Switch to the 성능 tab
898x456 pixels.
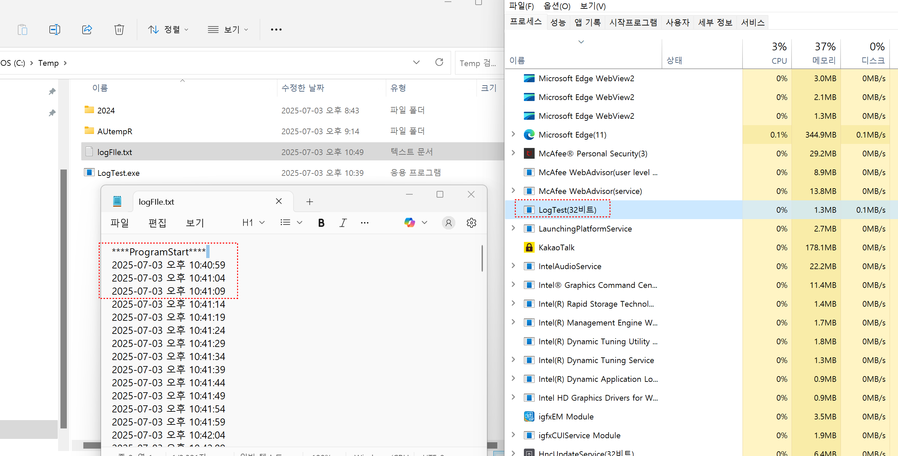click(558, 22)
